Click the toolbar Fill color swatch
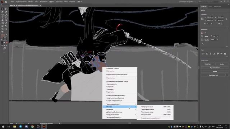The height and width of the screenshot is (129, 230). 3,36
